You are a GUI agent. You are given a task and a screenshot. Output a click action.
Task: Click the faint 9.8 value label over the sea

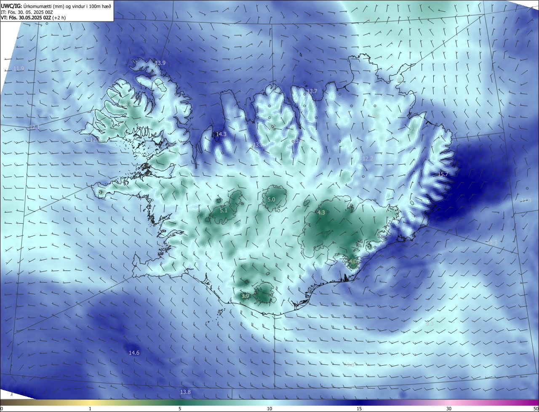tap(350, 365)
